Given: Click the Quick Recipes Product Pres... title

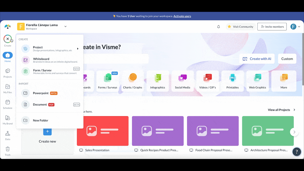Looking at the screenshot, I should pyautogui.click(x=159, y=150).
